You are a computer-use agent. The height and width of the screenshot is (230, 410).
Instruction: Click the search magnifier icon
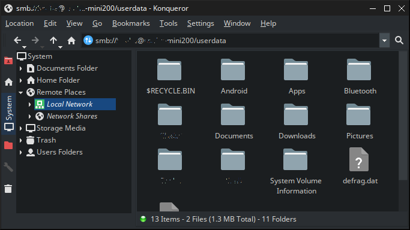(399, 40)
